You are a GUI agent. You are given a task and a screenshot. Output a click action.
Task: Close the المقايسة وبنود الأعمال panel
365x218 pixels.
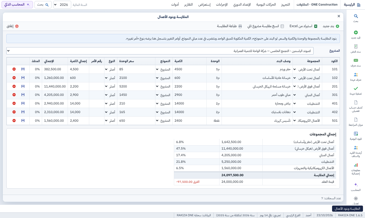coord(339,16)
